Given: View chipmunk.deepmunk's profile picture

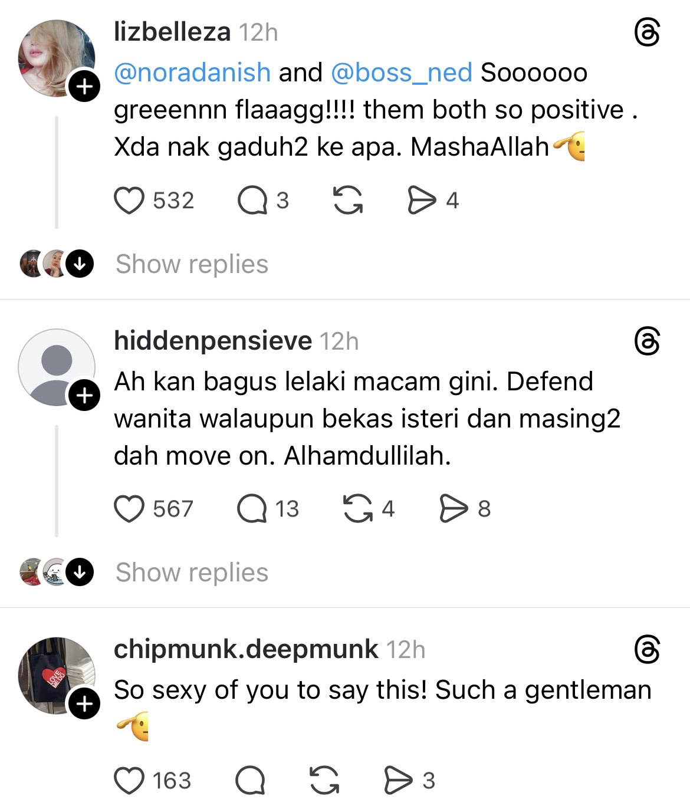Looking at the screenshot, I should (55, 675).
